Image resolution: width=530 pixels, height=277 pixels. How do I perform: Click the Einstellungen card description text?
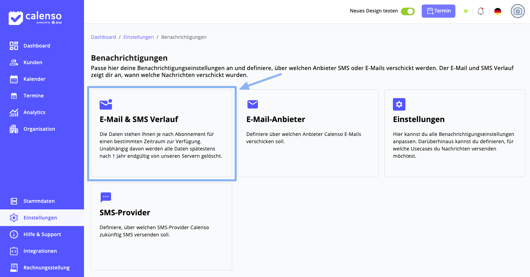pyautogui.click(x=454, y=145)
